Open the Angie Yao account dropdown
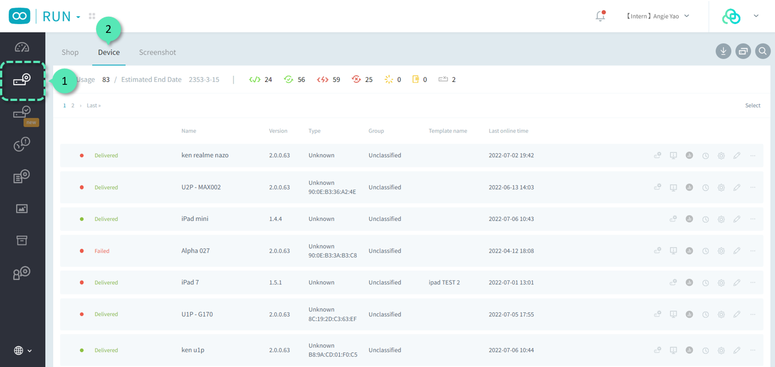This screenshot has width=775, height=367. [658, 16]
